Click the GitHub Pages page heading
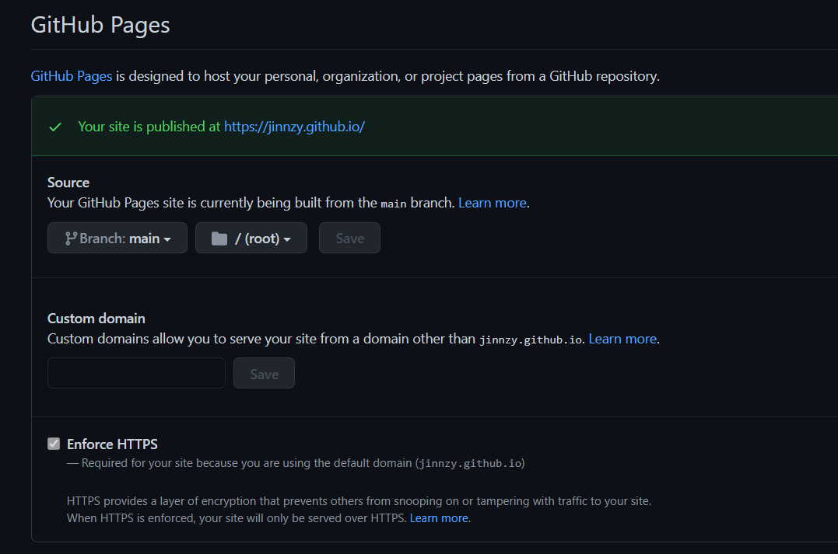Viewport: 838px width, 554px height. click(x=100, y=25)
